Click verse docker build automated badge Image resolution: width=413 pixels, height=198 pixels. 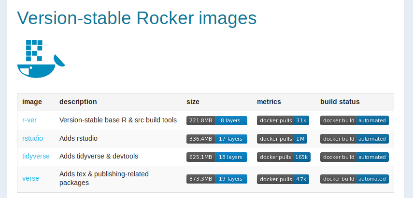point(355,179)
